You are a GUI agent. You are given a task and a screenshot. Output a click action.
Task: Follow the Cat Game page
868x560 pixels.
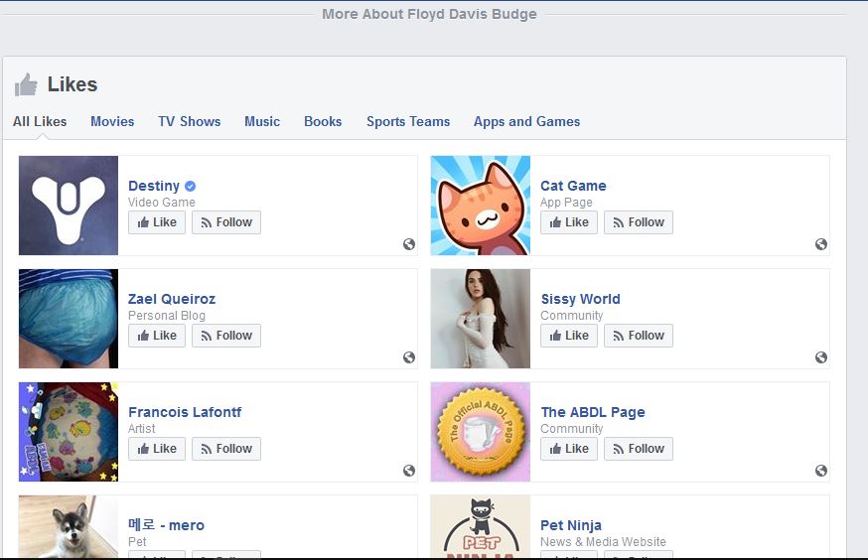tap(639, 222)
